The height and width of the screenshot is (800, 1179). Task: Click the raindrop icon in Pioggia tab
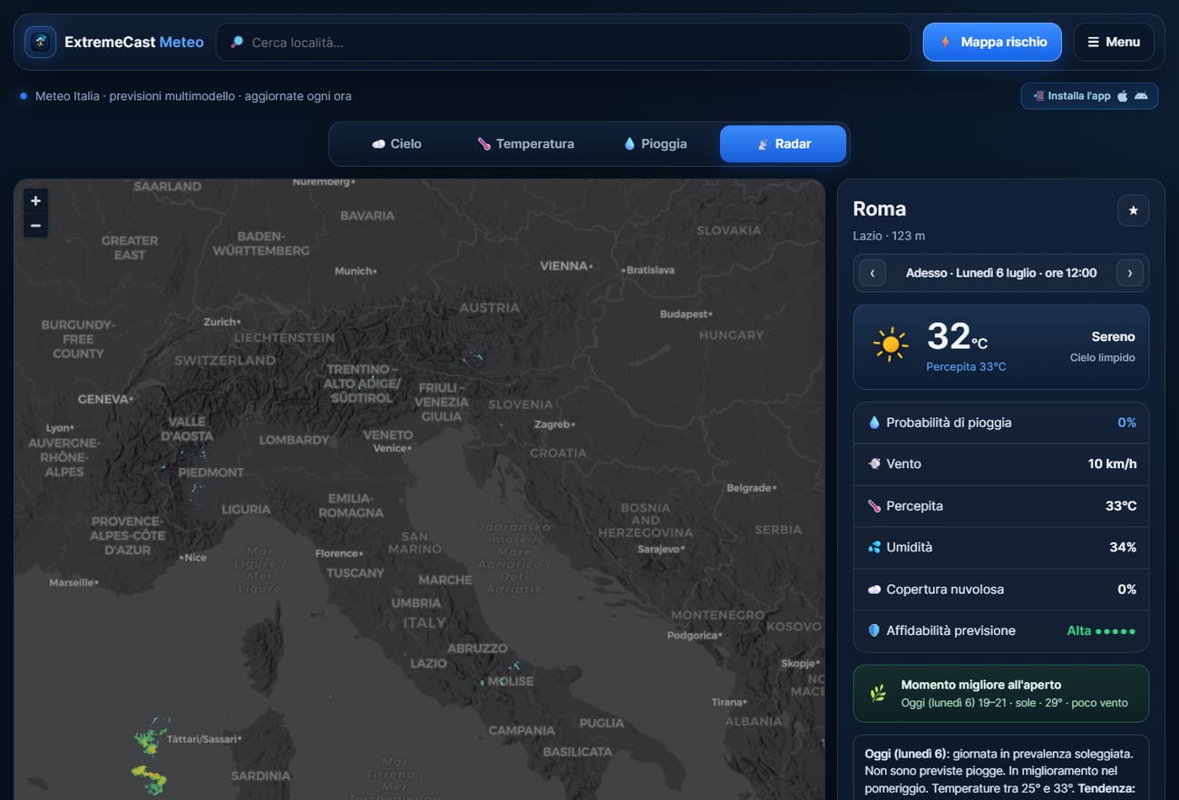coord(628,144)
